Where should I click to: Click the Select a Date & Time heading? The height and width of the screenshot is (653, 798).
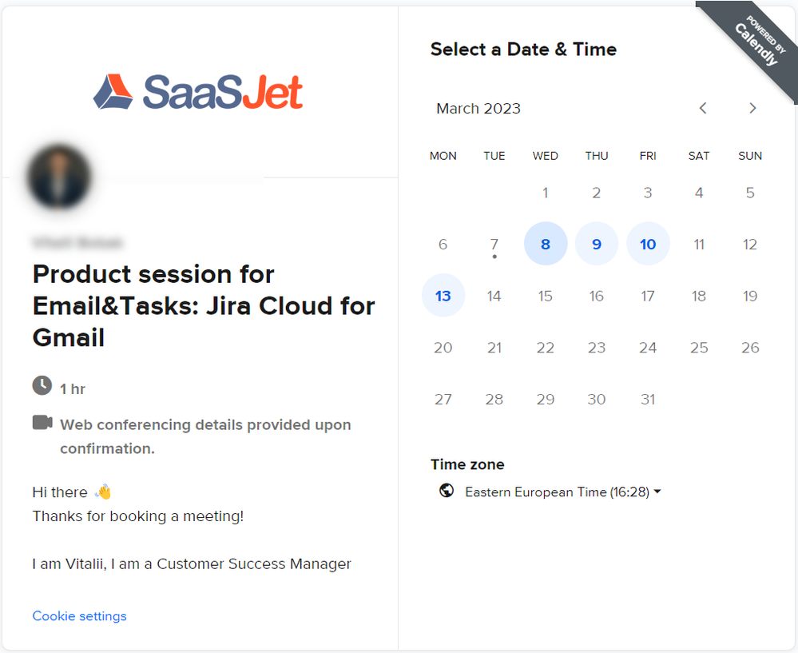point(523,49)
